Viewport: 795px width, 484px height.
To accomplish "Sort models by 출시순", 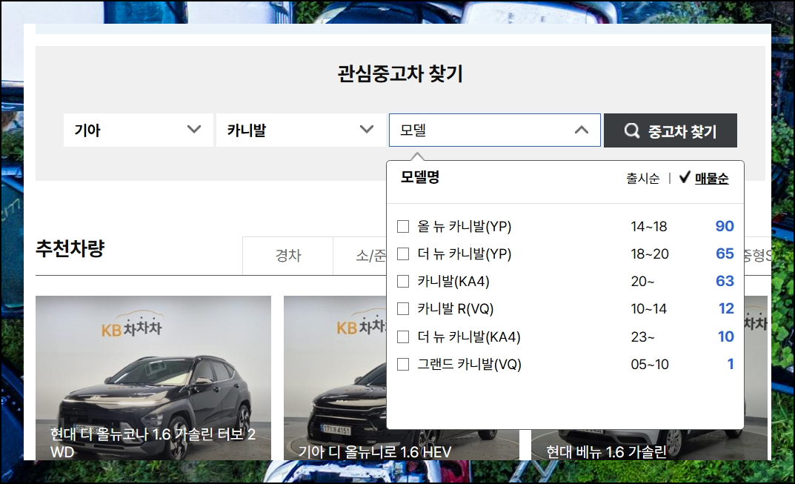I will point(643,178).
